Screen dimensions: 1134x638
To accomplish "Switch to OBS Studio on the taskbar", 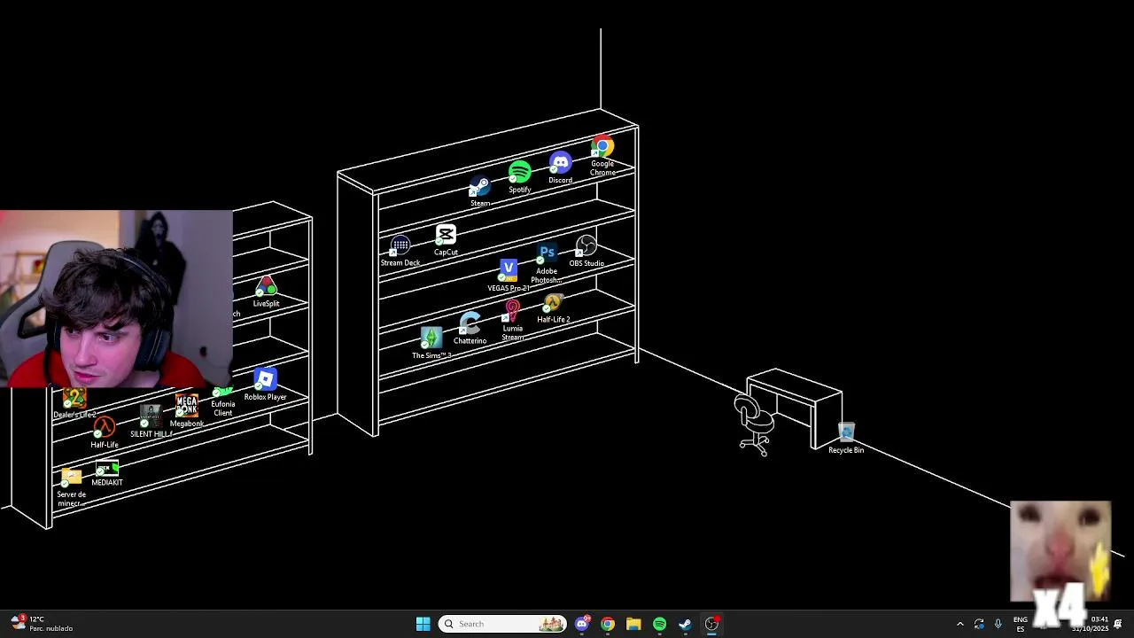I will click(711, 624).
